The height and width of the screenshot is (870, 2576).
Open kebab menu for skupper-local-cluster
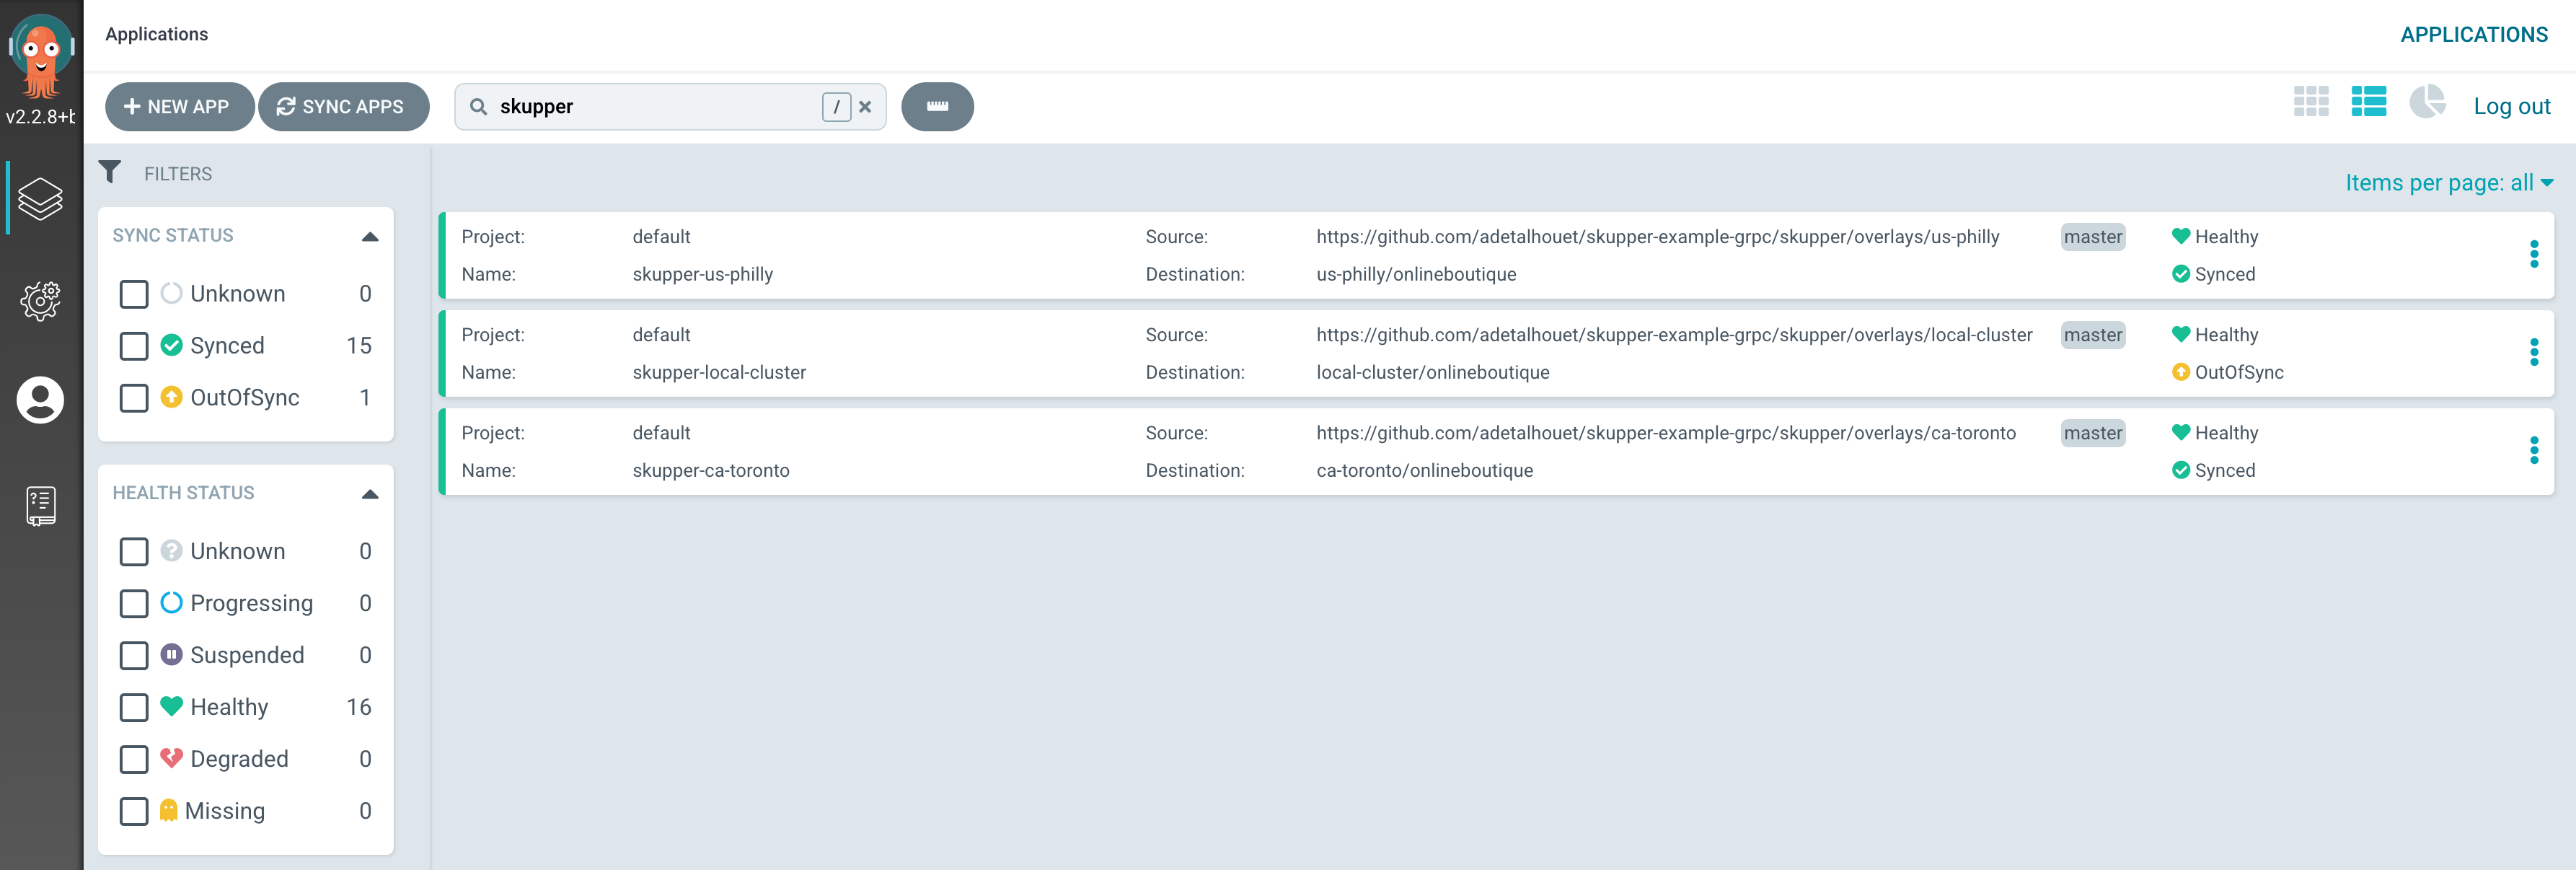point(2533,352)
